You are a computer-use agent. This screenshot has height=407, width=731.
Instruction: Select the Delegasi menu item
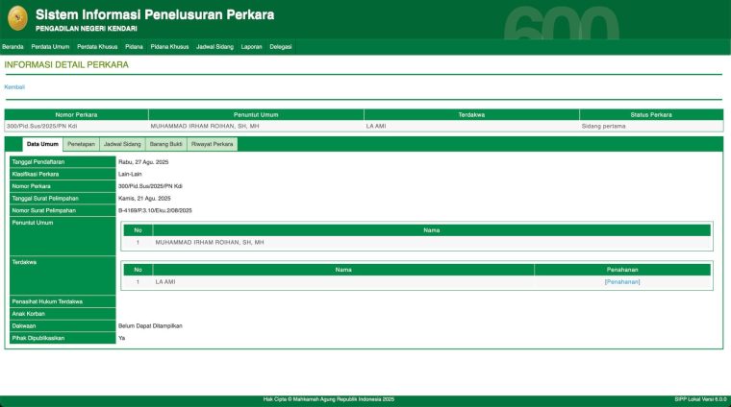[x=280, y=46]
